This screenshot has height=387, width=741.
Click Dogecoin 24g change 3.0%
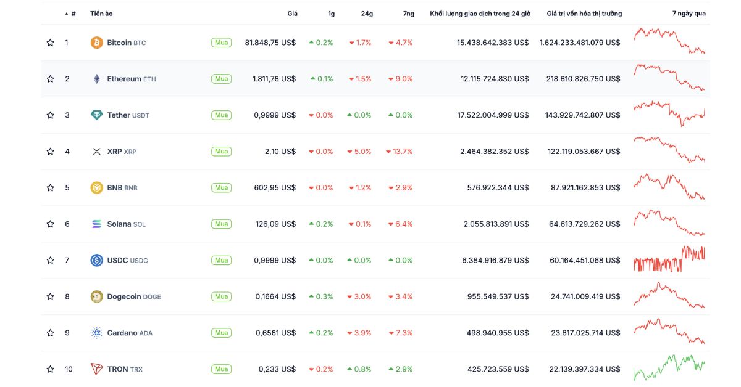360,296
